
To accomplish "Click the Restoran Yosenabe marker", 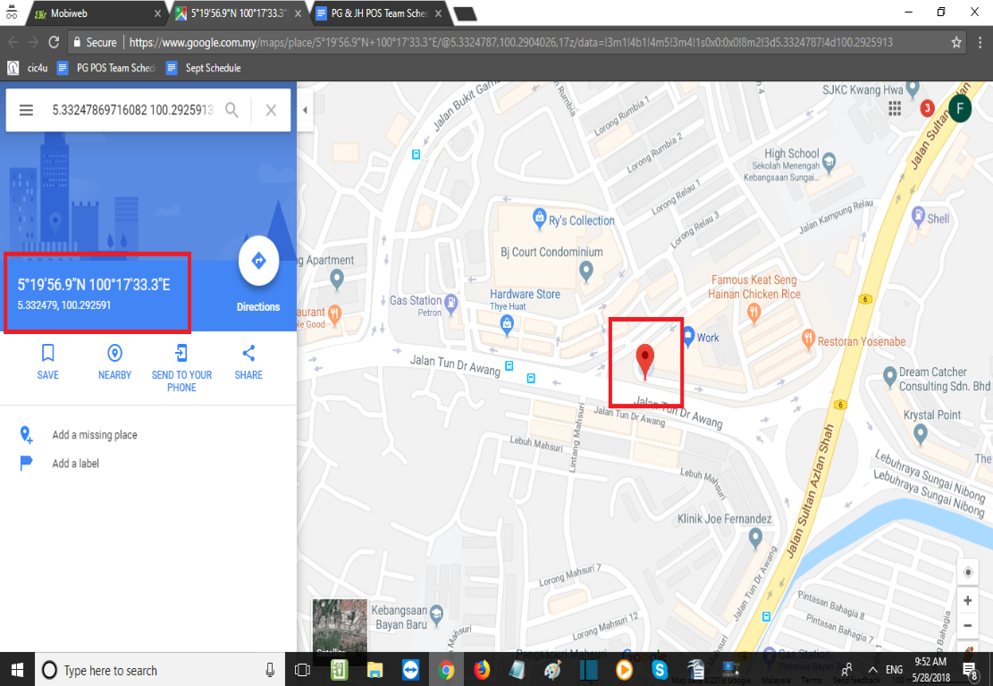I will (808, 339).
